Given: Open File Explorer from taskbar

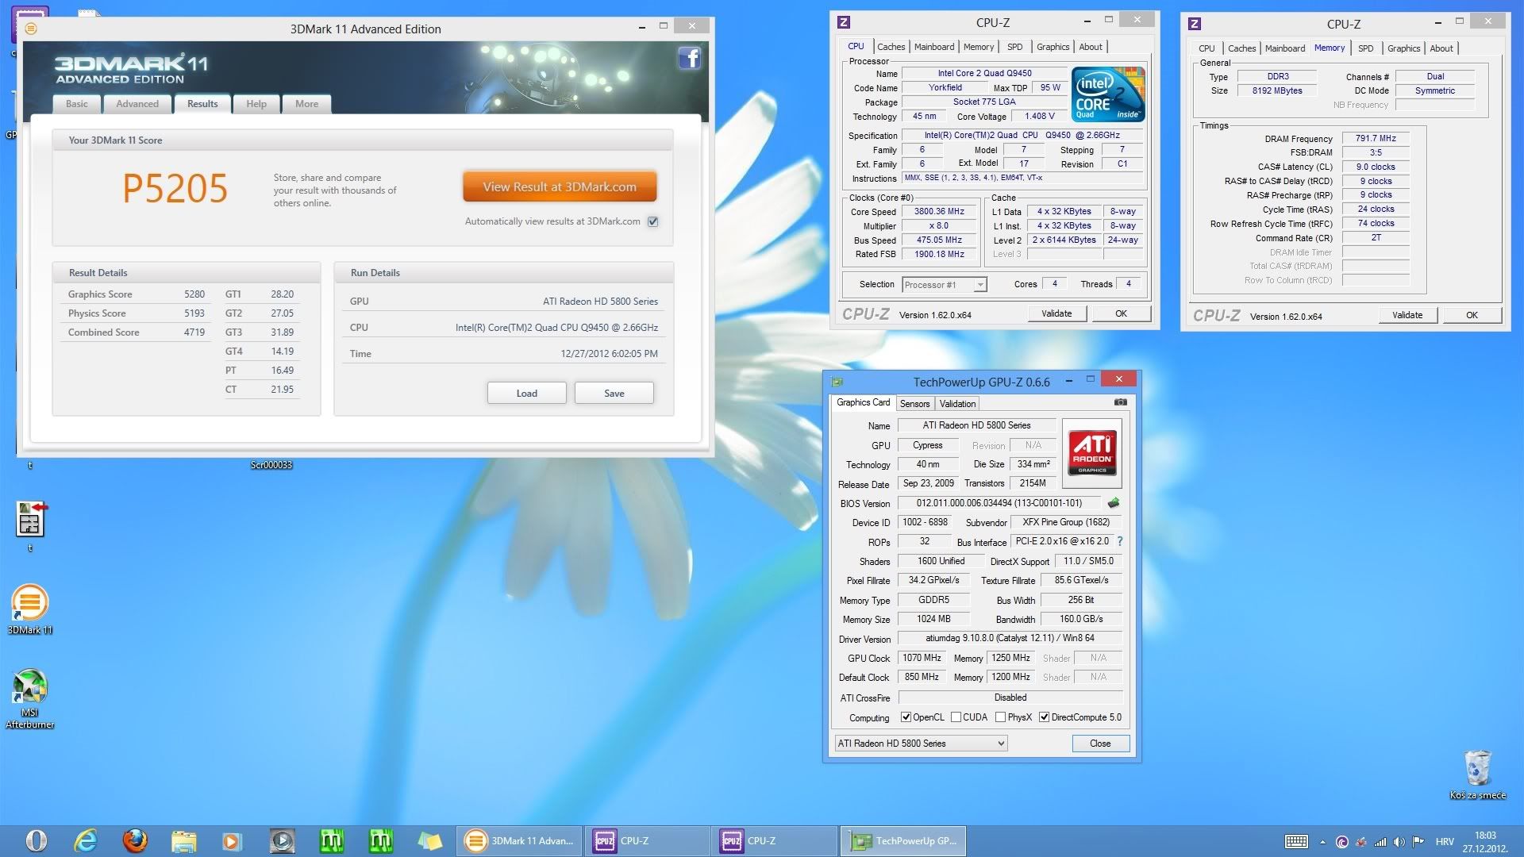Looking at the screenshot, I should (x=183, y=840).
